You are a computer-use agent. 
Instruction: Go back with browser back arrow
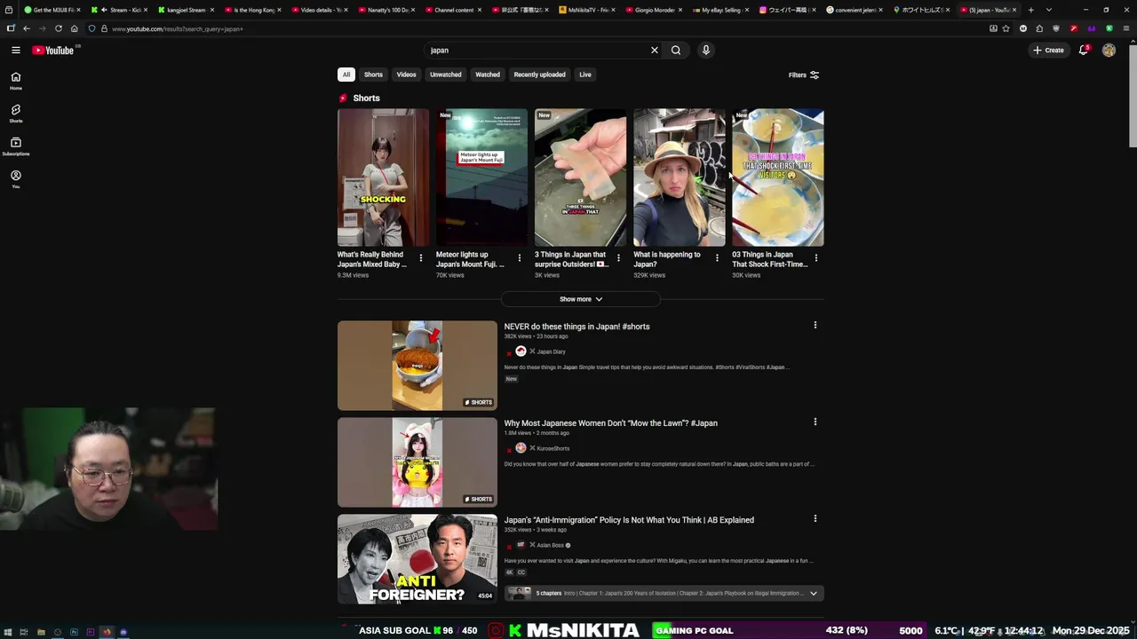click(27, 28)
